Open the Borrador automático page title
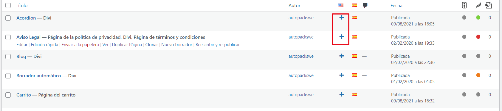The height and width of the screenshot is (111, 502). [38, 75]
